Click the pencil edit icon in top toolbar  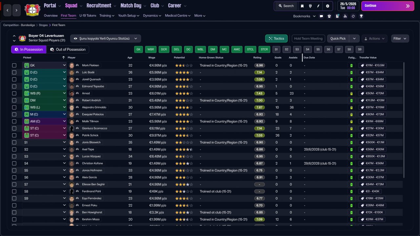[x=318, y=6]
